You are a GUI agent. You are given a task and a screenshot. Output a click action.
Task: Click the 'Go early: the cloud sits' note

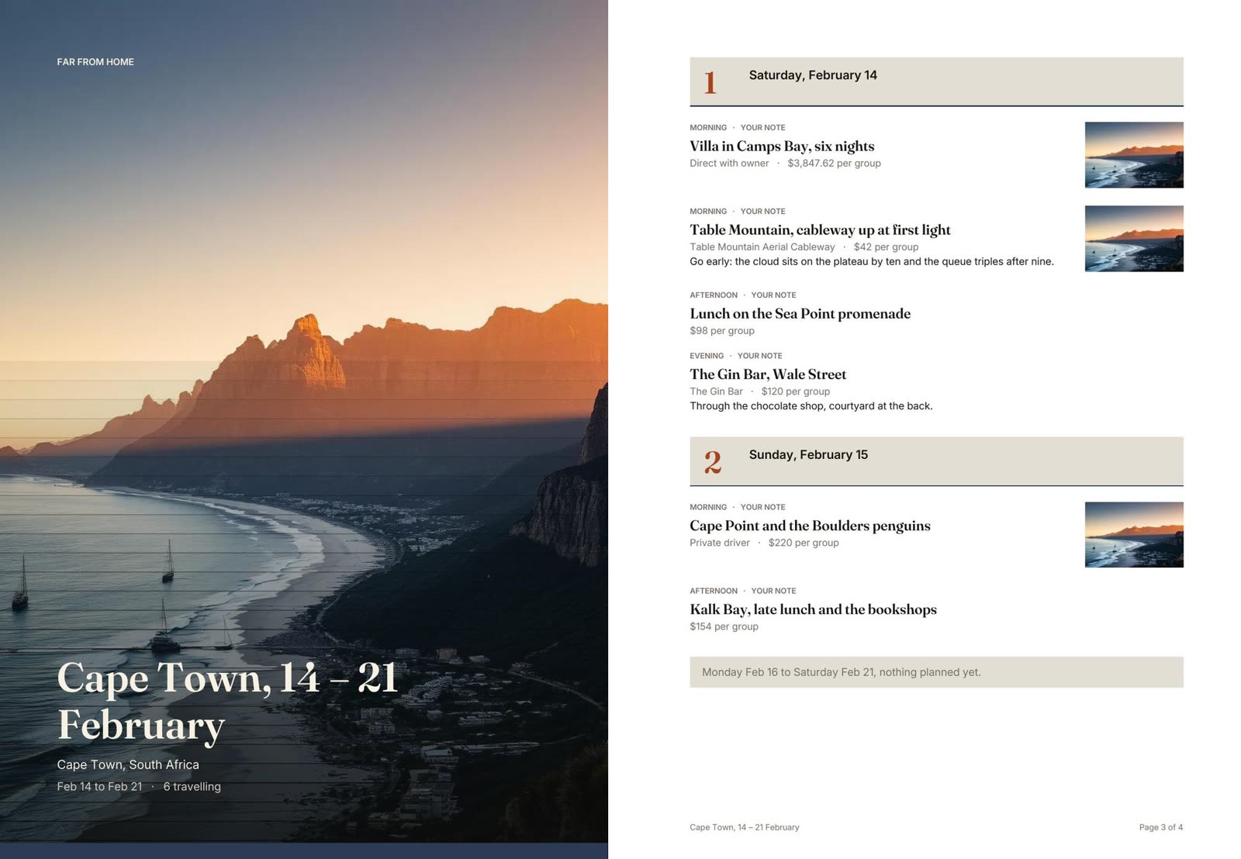click(872, 262)
